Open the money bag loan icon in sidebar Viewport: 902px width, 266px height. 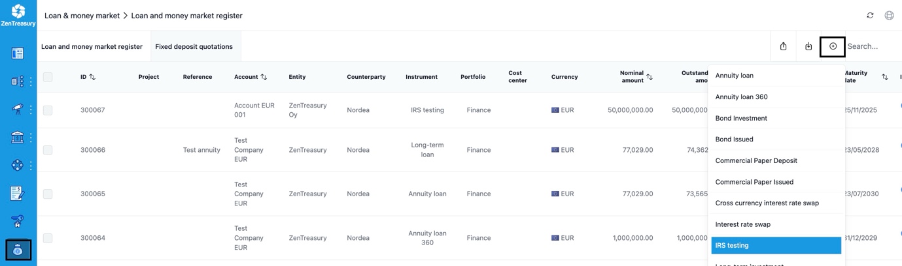point(18,250)
